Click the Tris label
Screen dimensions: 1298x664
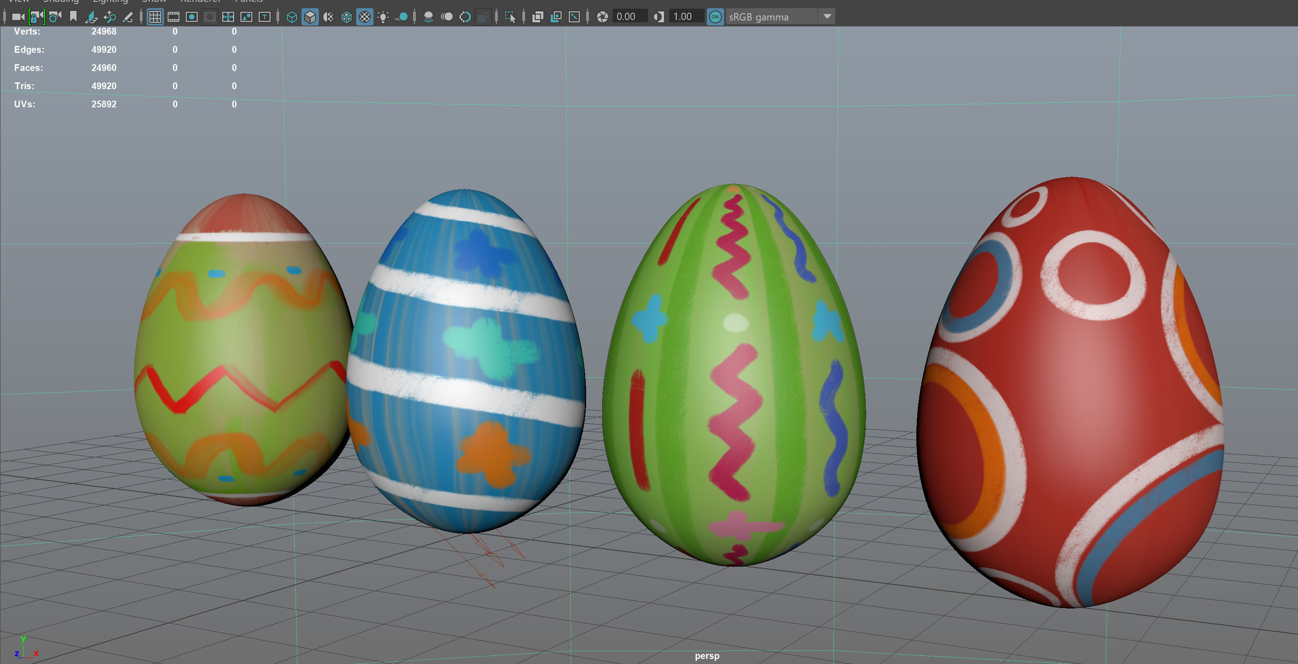tap(24, 86)
